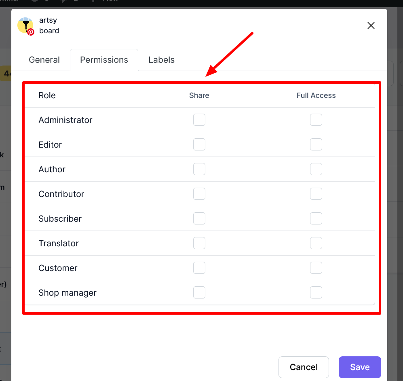Switch to the General tab

(44, 59)
